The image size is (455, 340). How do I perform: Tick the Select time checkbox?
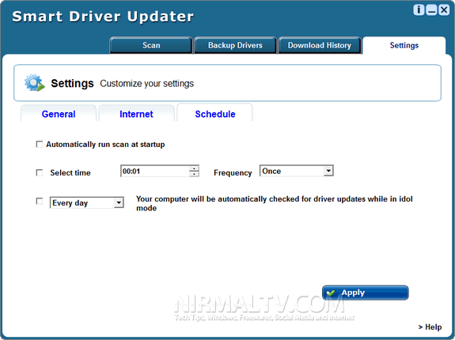pyautogui.click(x=40, y=172)
